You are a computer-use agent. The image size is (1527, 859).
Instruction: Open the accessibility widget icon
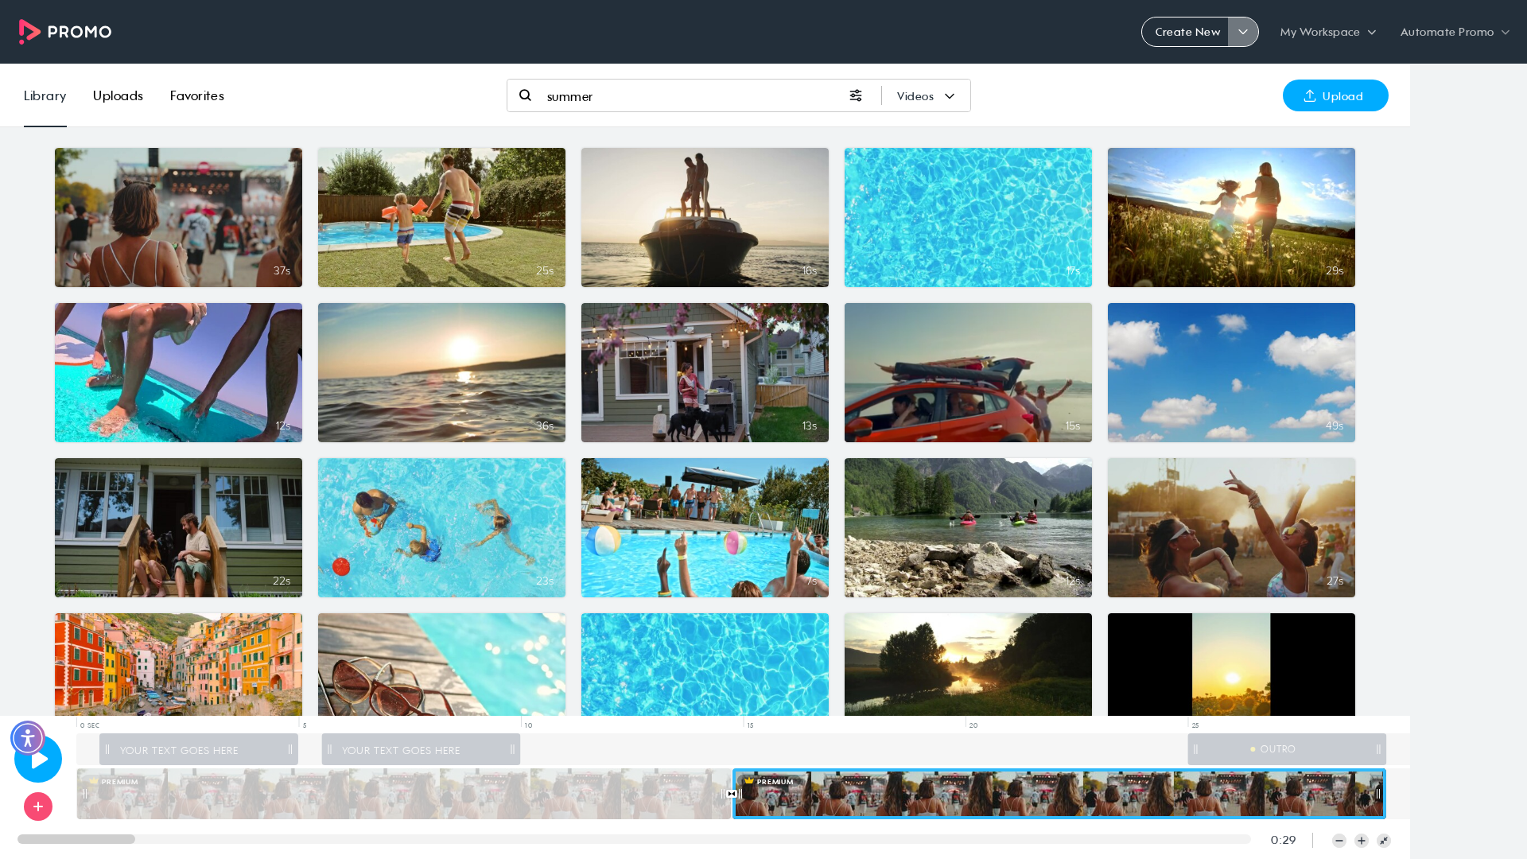coord(28,738)
